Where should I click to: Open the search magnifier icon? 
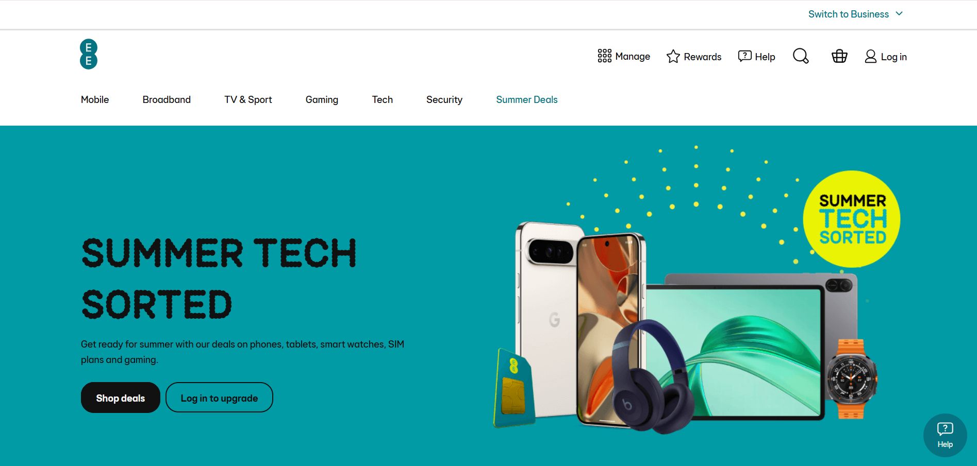click(x=801, y=56)
